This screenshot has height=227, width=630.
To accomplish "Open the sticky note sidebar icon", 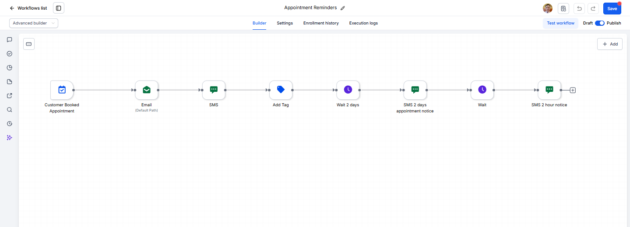I will pyautogui.click(x=10, y=82).
